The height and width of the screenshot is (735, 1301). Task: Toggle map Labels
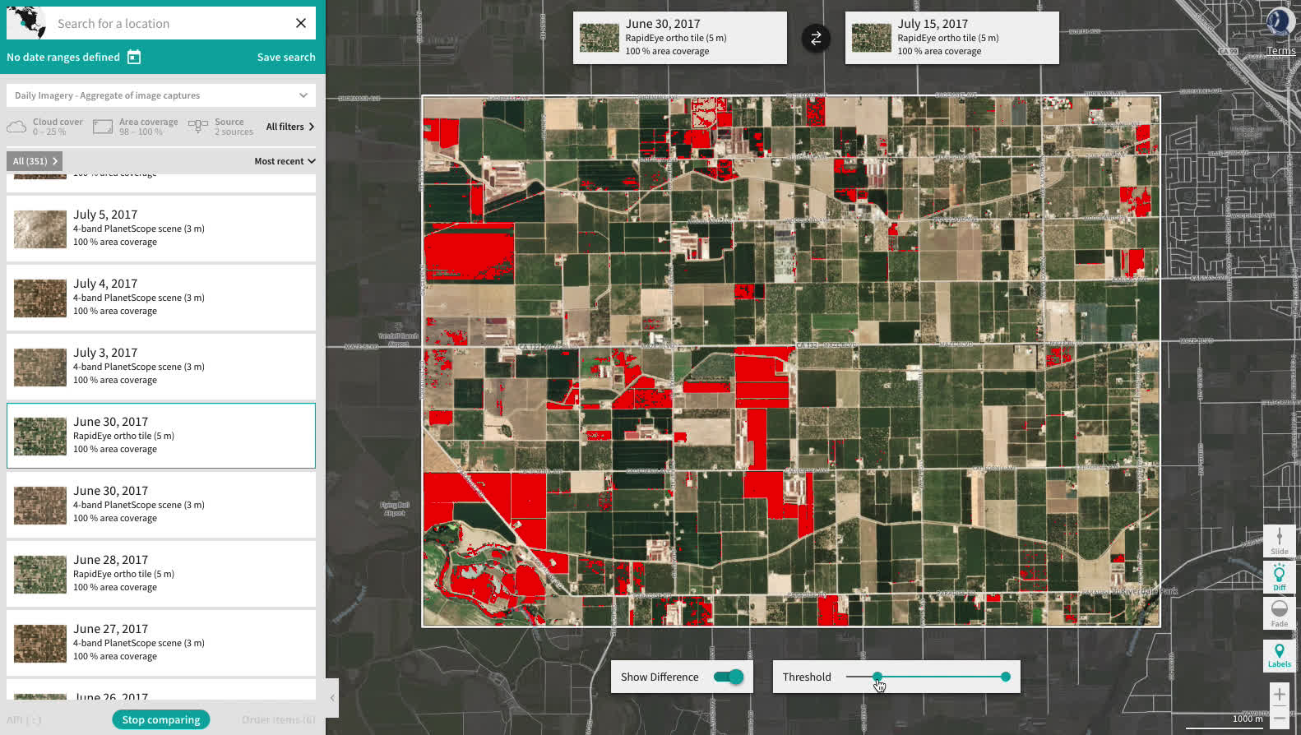[x=1279, y=655]
